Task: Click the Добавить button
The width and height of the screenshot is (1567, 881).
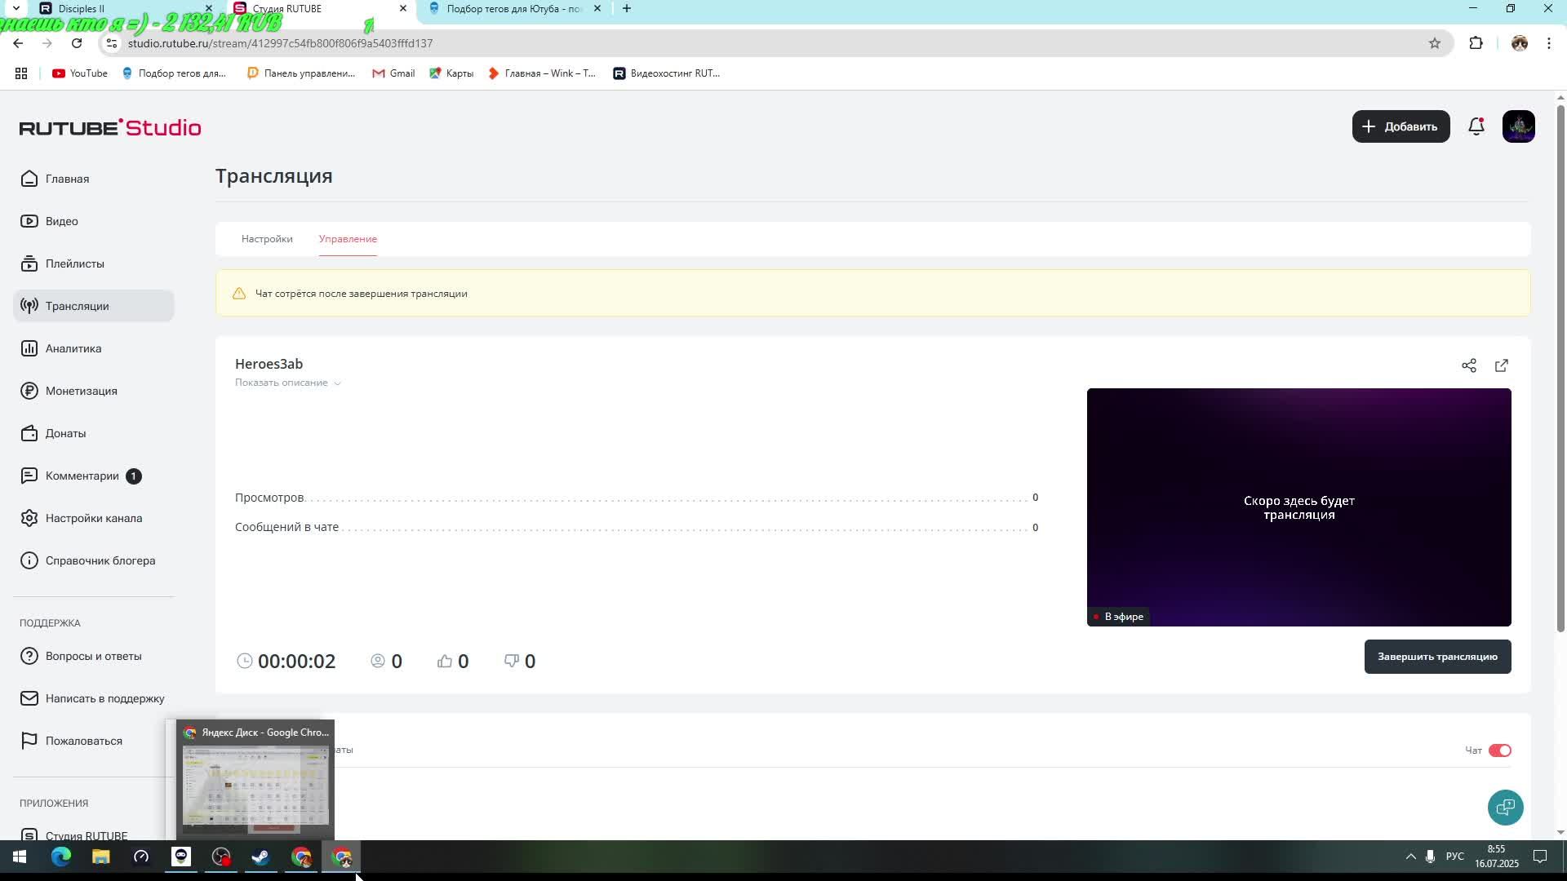Action: point(1401,126)
